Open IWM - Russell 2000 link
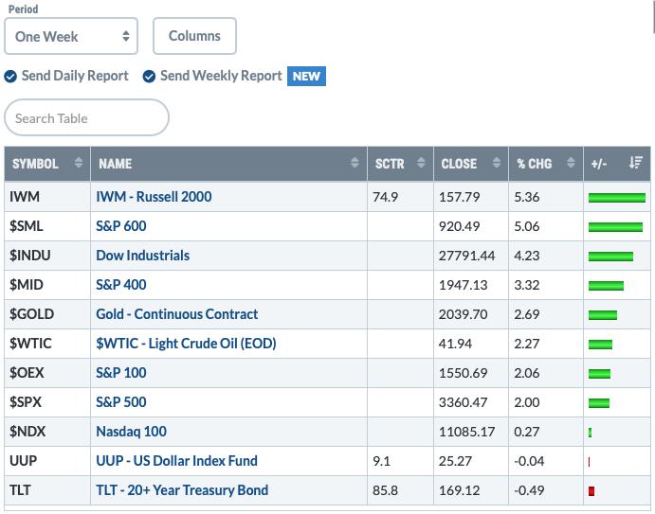Image resolution: width=655 pixels, height=514 pixels. pos(154,197)
